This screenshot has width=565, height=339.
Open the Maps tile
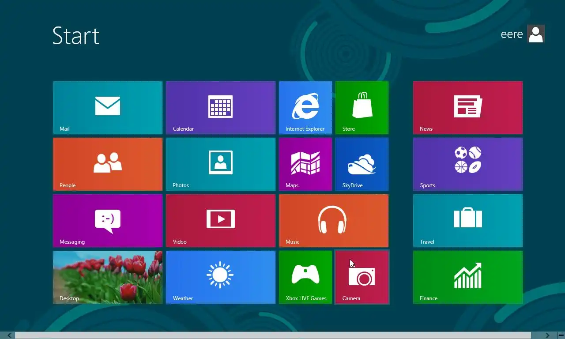pos(305,164)
